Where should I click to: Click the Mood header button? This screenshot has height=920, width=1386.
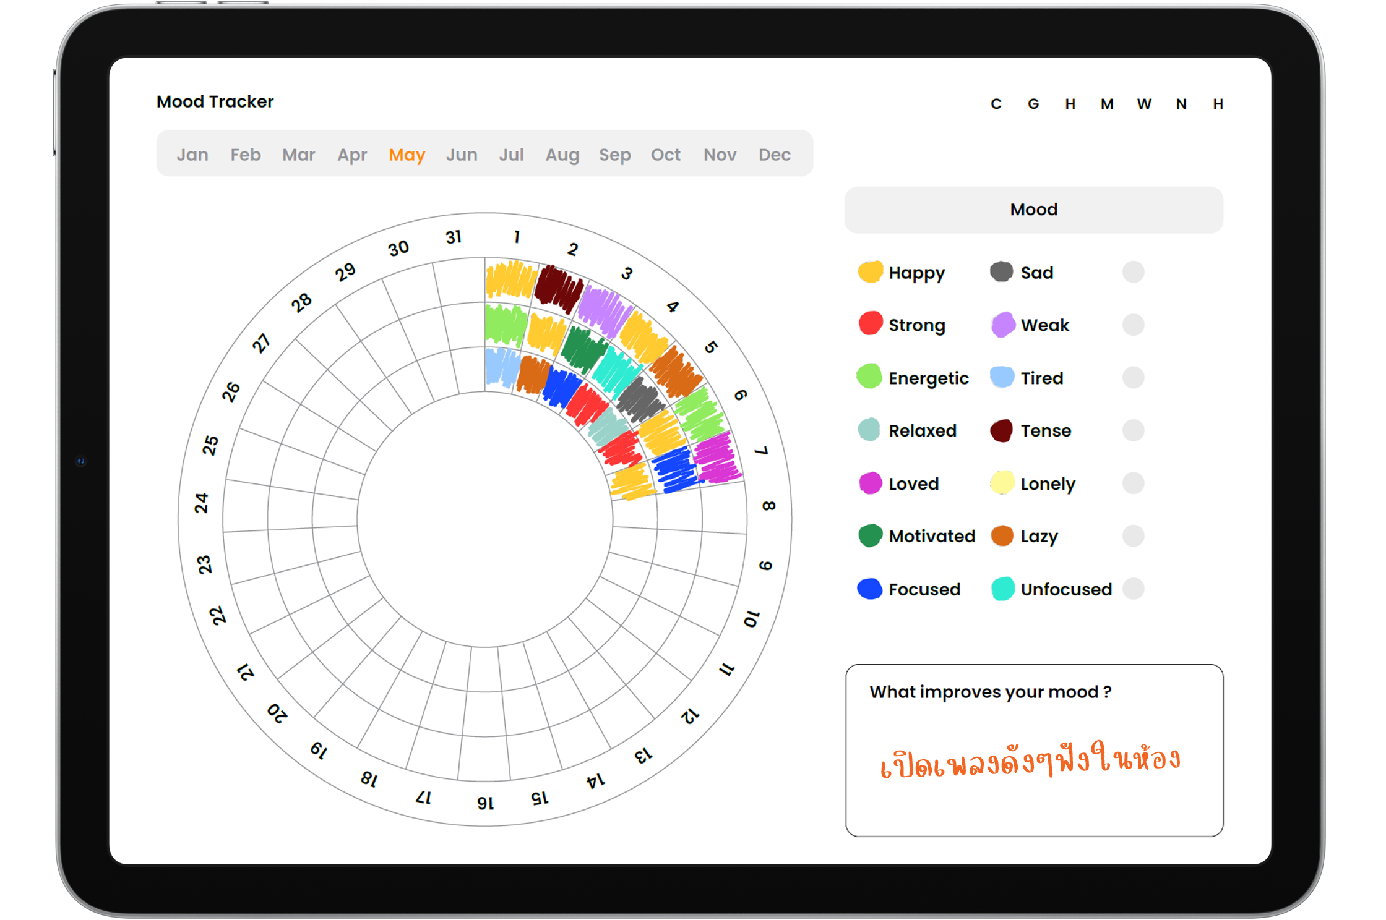click(1033, 210)
